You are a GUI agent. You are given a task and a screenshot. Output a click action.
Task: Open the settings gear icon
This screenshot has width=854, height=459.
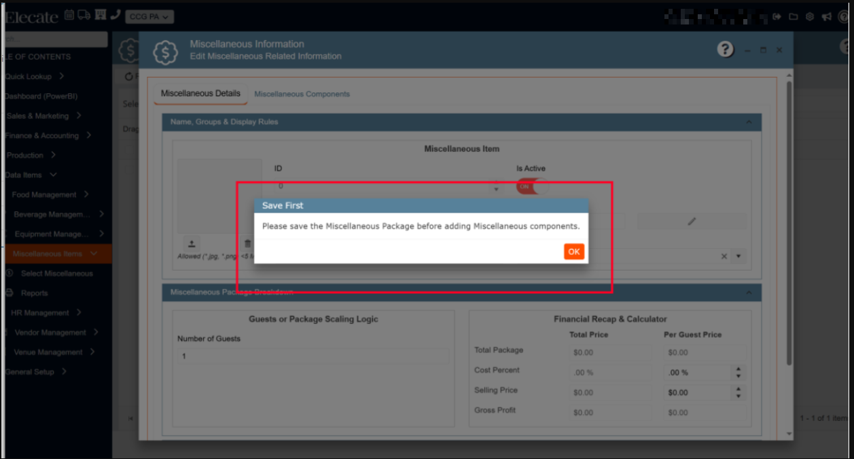coord(810,17)
